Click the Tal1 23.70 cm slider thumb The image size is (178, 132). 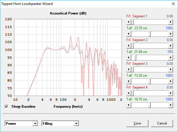coord(150,34)
